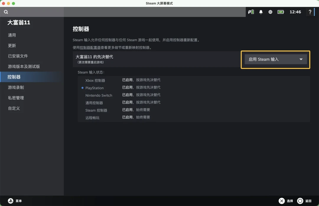This screenshot has width=319, height=206.
Task: Click the cross button 选择 icon
Action: 281,201
